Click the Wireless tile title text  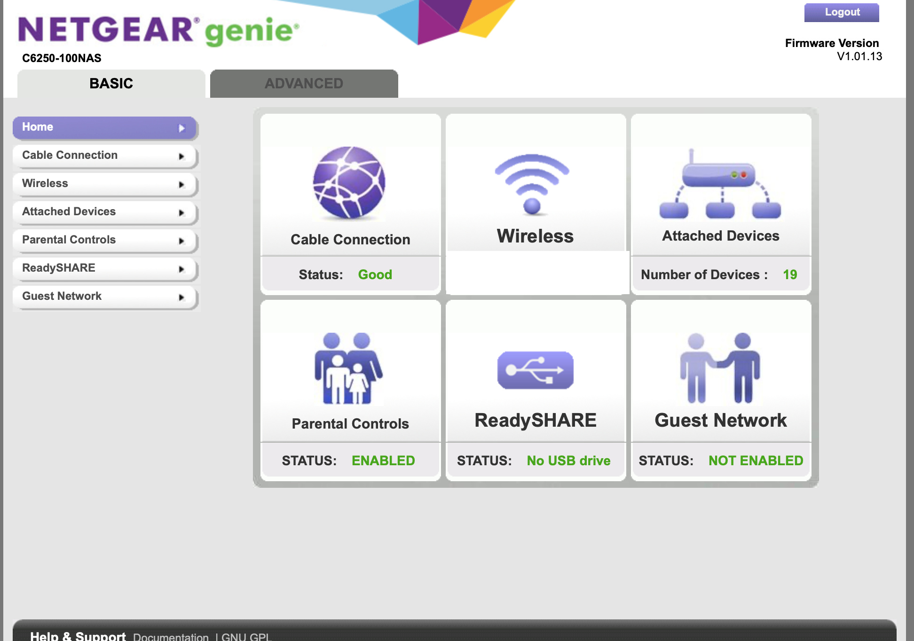point(535,236)
